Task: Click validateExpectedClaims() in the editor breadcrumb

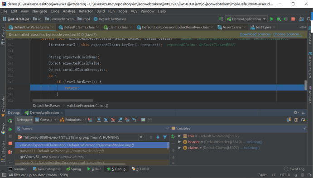Action: 87,106
